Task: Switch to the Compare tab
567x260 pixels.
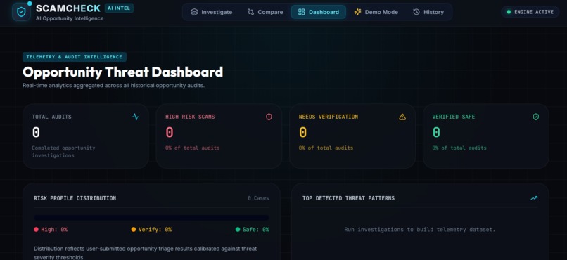Action: (265, 12)
